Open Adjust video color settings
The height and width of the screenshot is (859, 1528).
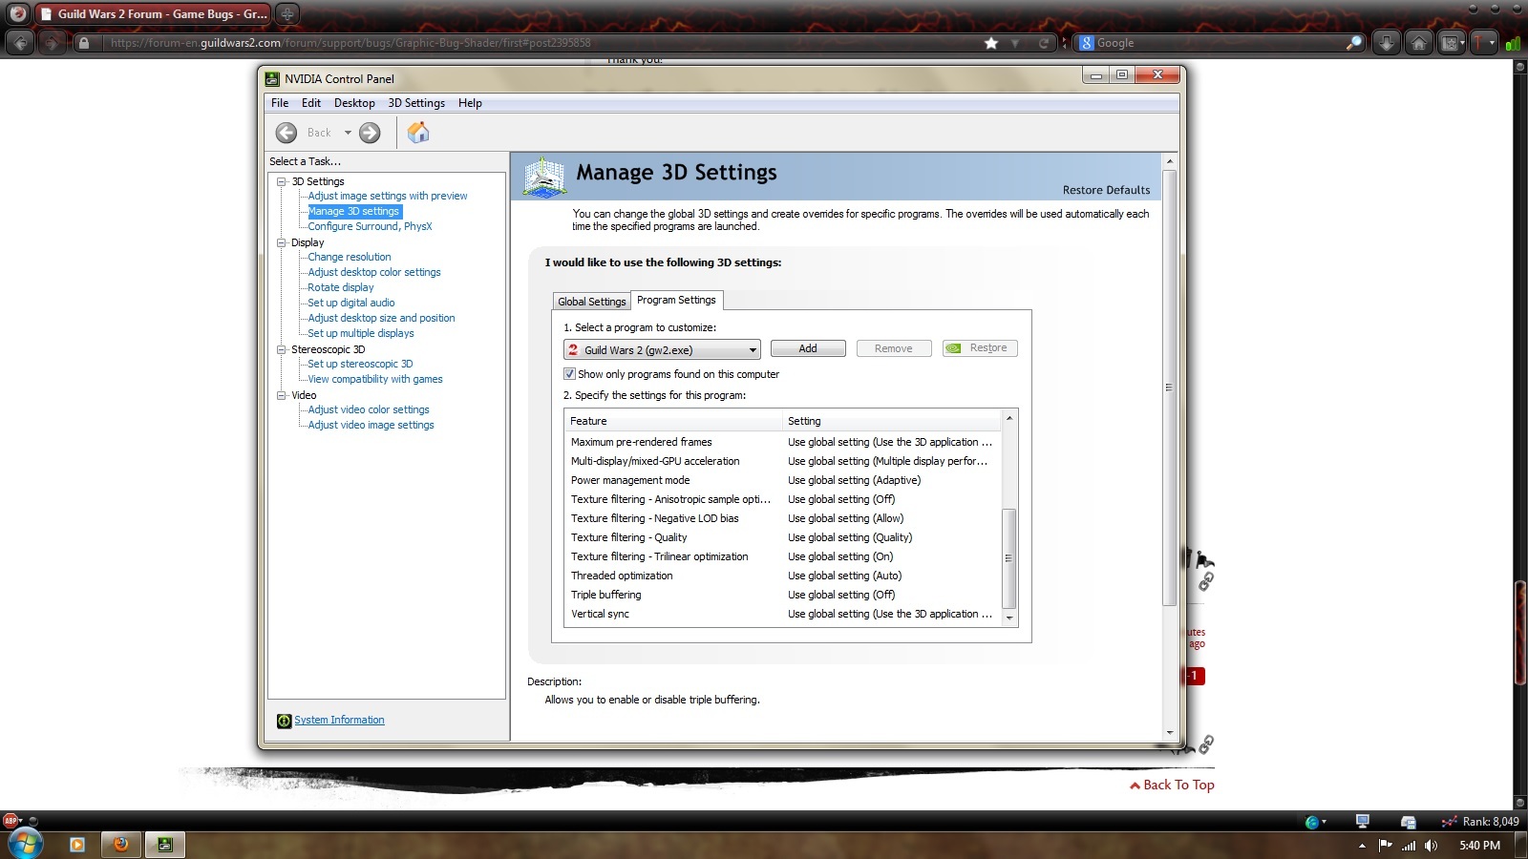pos(369,409)
